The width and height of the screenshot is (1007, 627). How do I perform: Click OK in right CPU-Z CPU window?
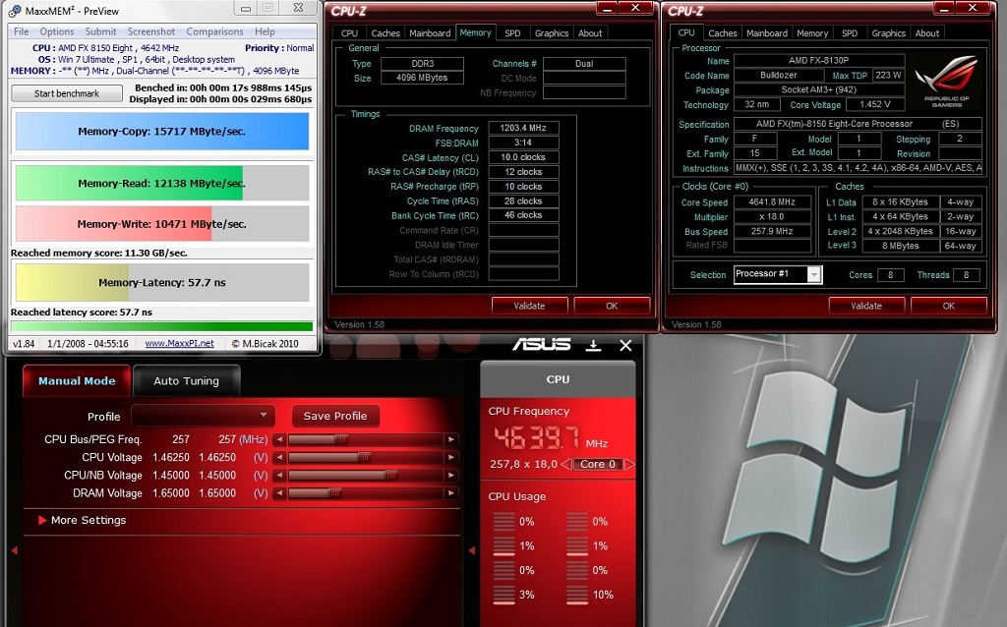(949, 306)
